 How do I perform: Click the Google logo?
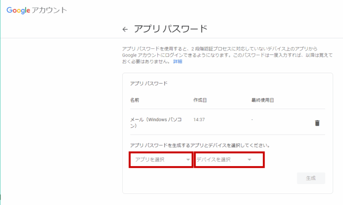click(x=18, y=10)
